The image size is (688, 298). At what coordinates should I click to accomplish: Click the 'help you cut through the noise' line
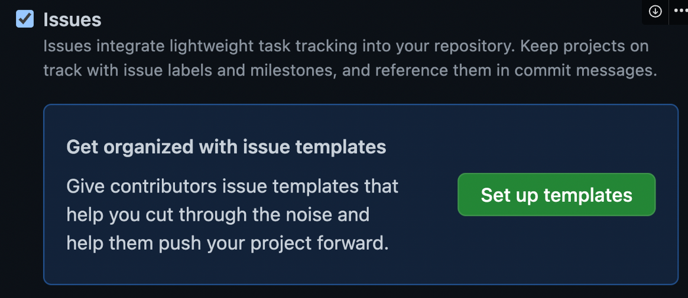[x=218, y=214]
